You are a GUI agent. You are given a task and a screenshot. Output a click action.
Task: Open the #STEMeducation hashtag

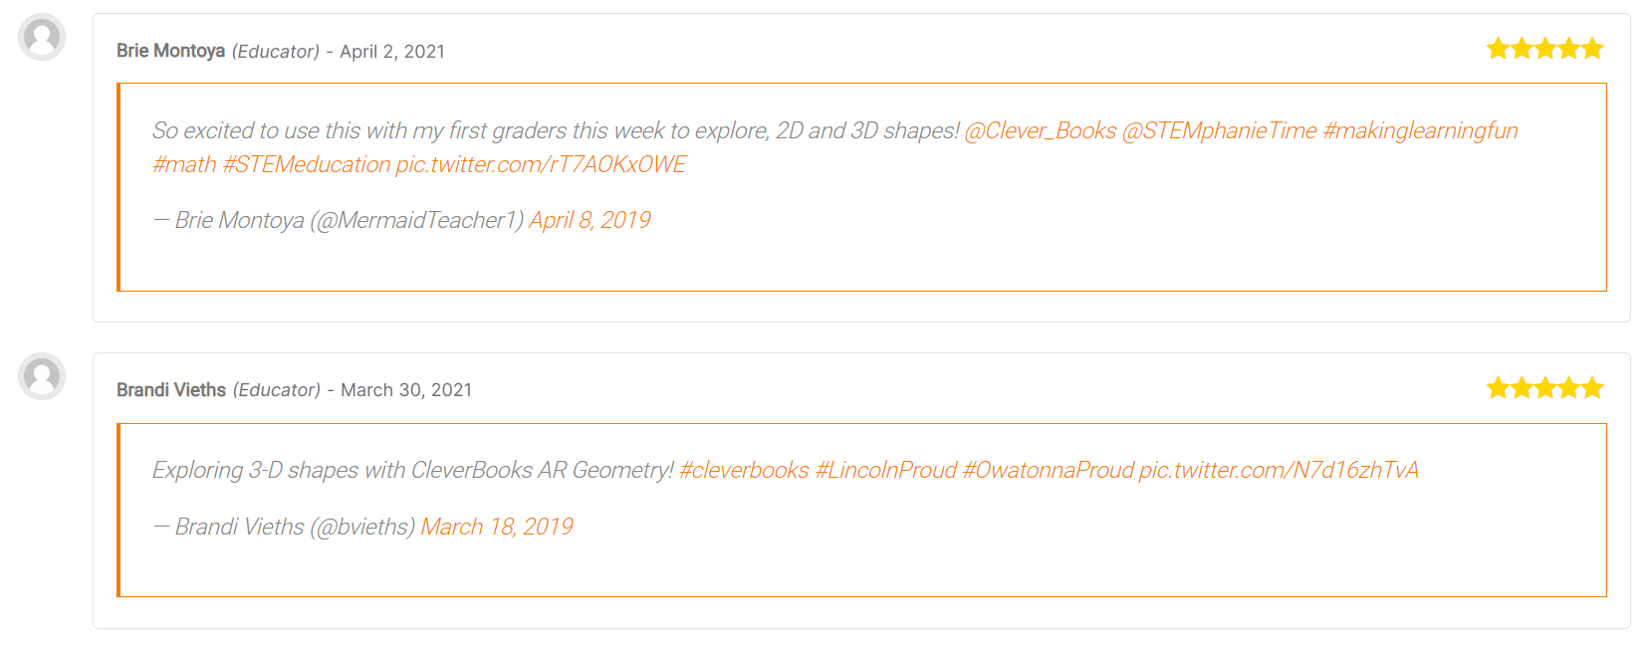coord(307,164)
